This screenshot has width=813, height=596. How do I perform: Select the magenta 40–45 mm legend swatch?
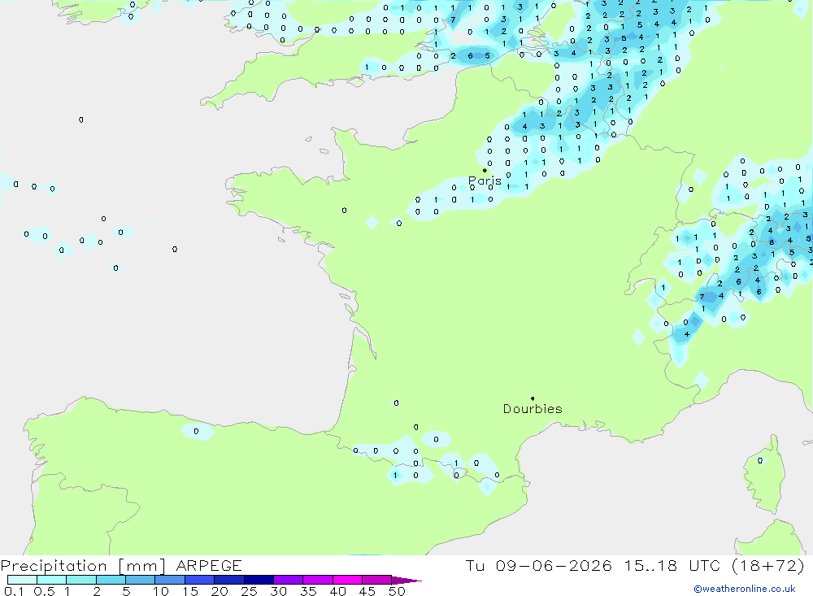(x=347, y=580)
